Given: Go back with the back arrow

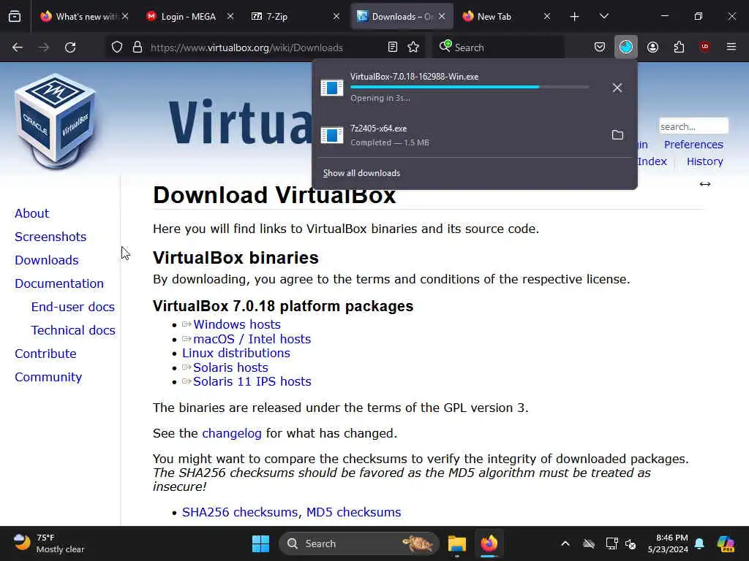Looking at the screenshot, I should [18, 47].
